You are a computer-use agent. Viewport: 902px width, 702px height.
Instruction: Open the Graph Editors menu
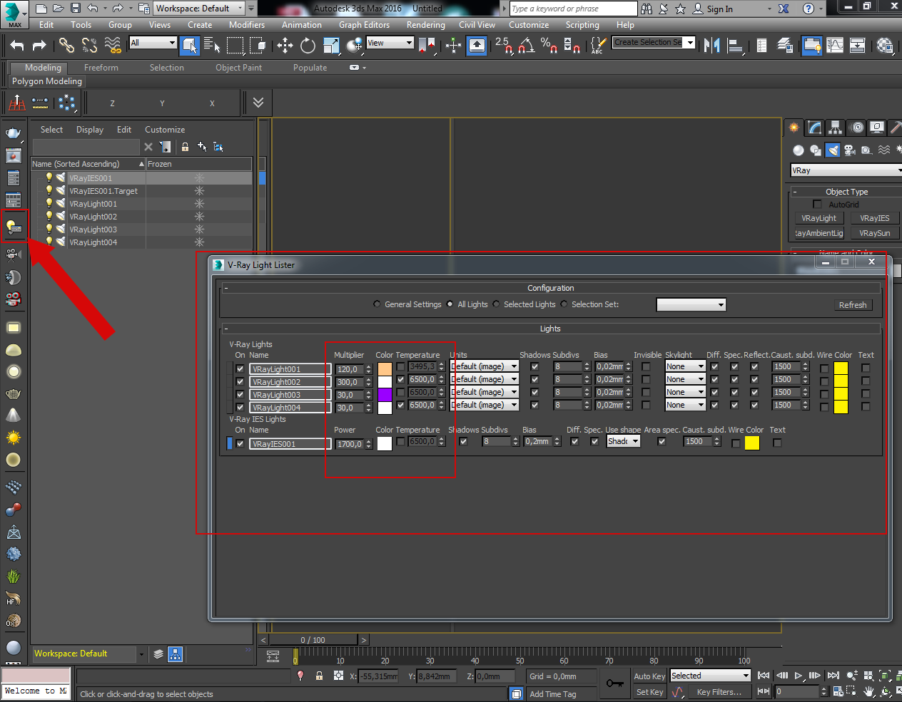click(x=364, y=25)
